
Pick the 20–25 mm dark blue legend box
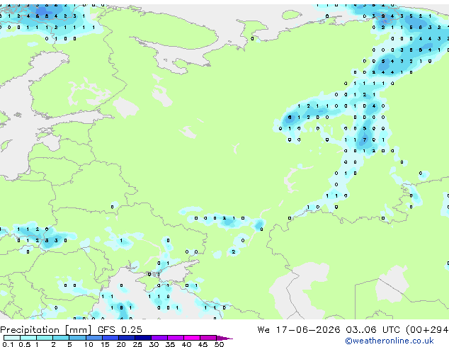click(127, 338)
